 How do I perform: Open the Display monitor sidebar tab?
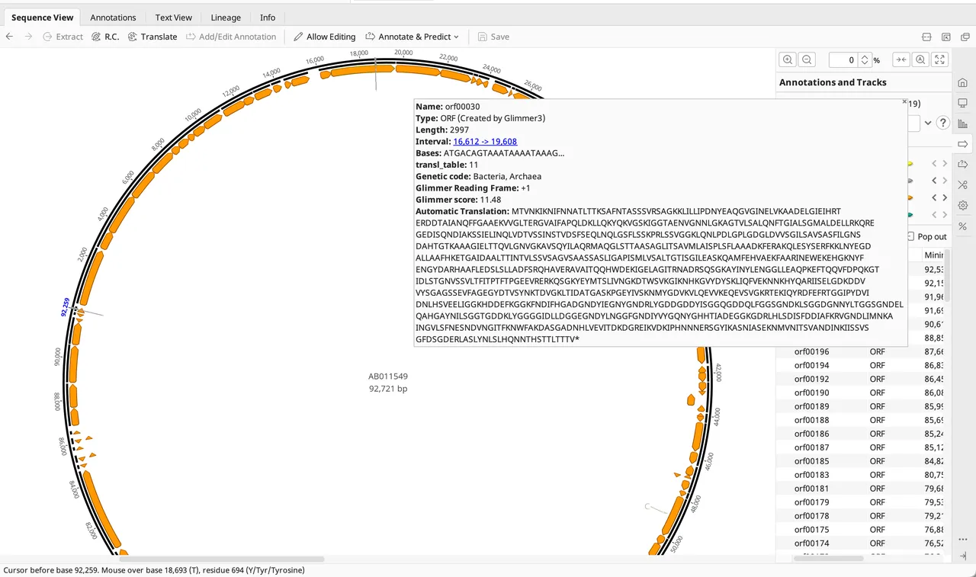(x=963, y=103)
